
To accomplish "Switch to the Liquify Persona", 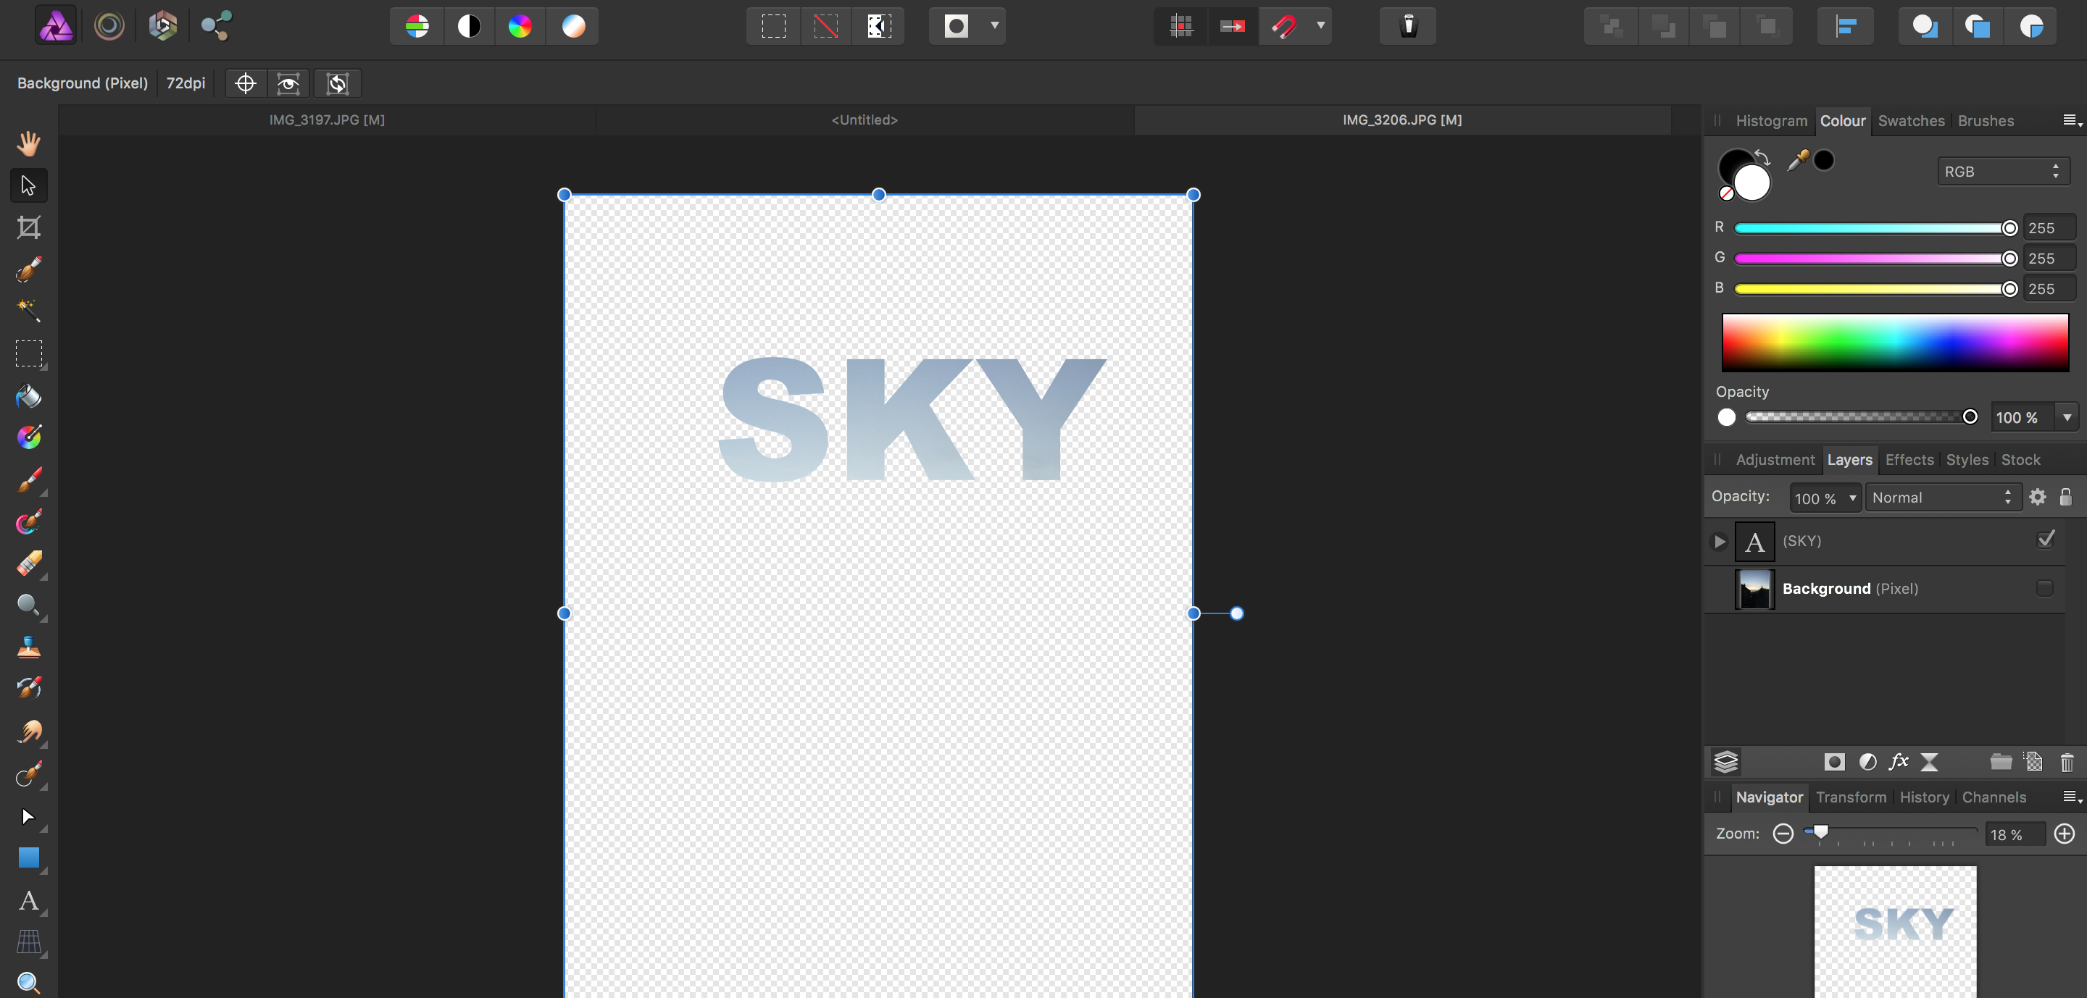I will pos(109,26).
